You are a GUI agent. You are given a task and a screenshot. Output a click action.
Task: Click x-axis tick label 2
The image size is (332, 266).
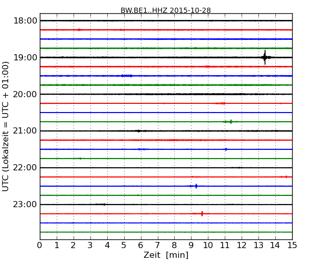click(73, 245)
